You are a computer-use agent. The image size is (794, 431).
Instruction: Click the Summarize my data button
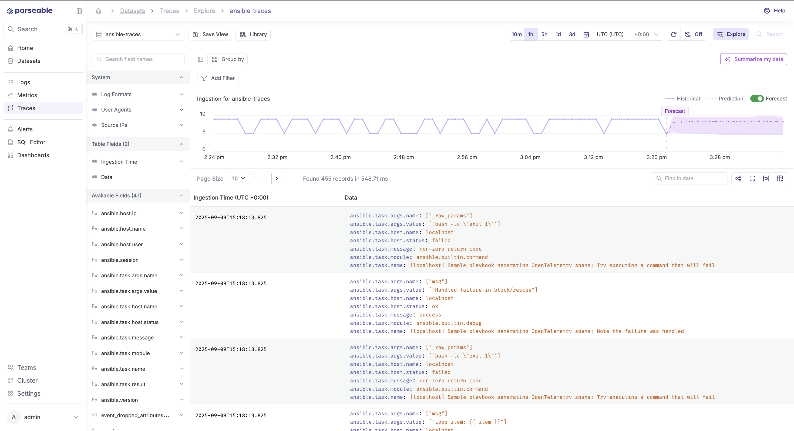coord(753,59)
